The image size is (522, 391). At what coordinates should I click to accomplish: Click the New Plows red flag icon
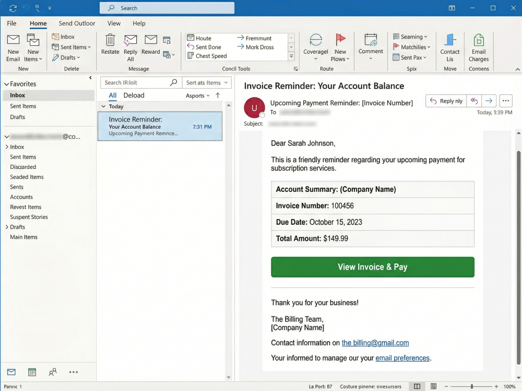click(340, 40)
